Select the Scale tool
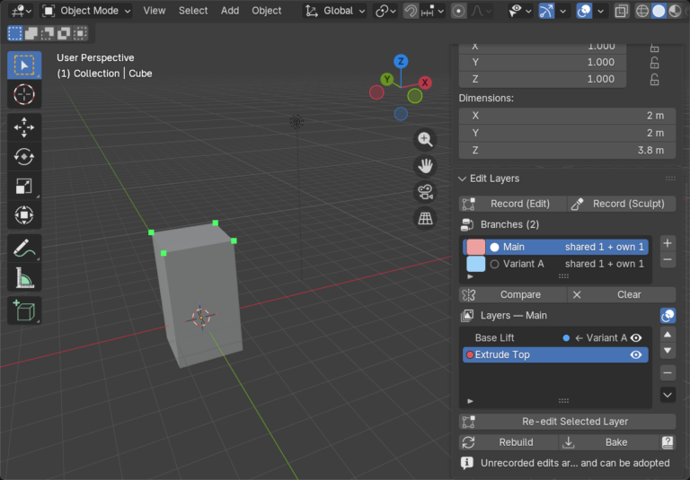 point(24,186)
